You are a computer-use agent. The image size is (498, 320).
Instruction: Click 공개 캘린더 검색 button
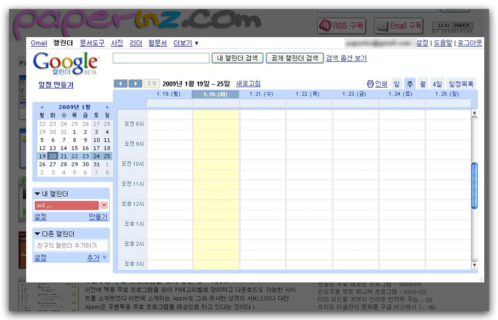[295, 58]
